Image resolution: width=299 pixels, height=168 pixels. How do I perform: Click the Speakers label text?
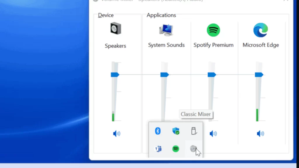click(x=115, y=46)
